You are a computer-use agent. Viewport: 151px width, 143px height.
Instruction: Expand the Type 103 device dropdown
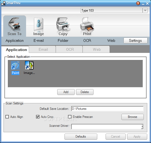click(145, 11)
